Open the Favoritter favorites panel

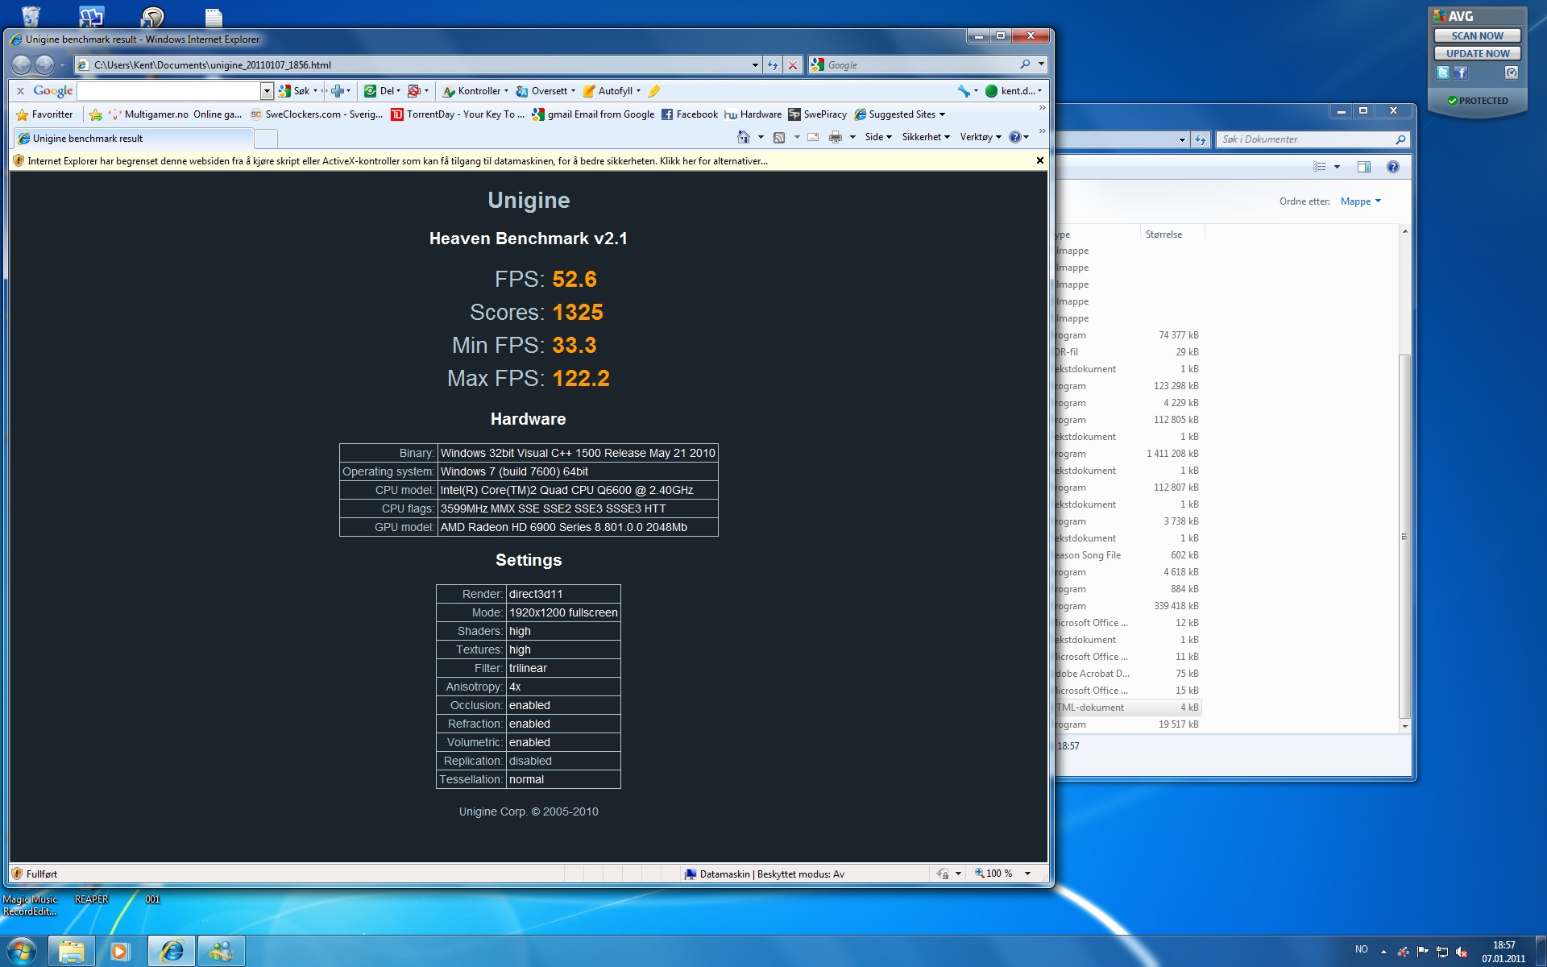click(x=44, y=114)
